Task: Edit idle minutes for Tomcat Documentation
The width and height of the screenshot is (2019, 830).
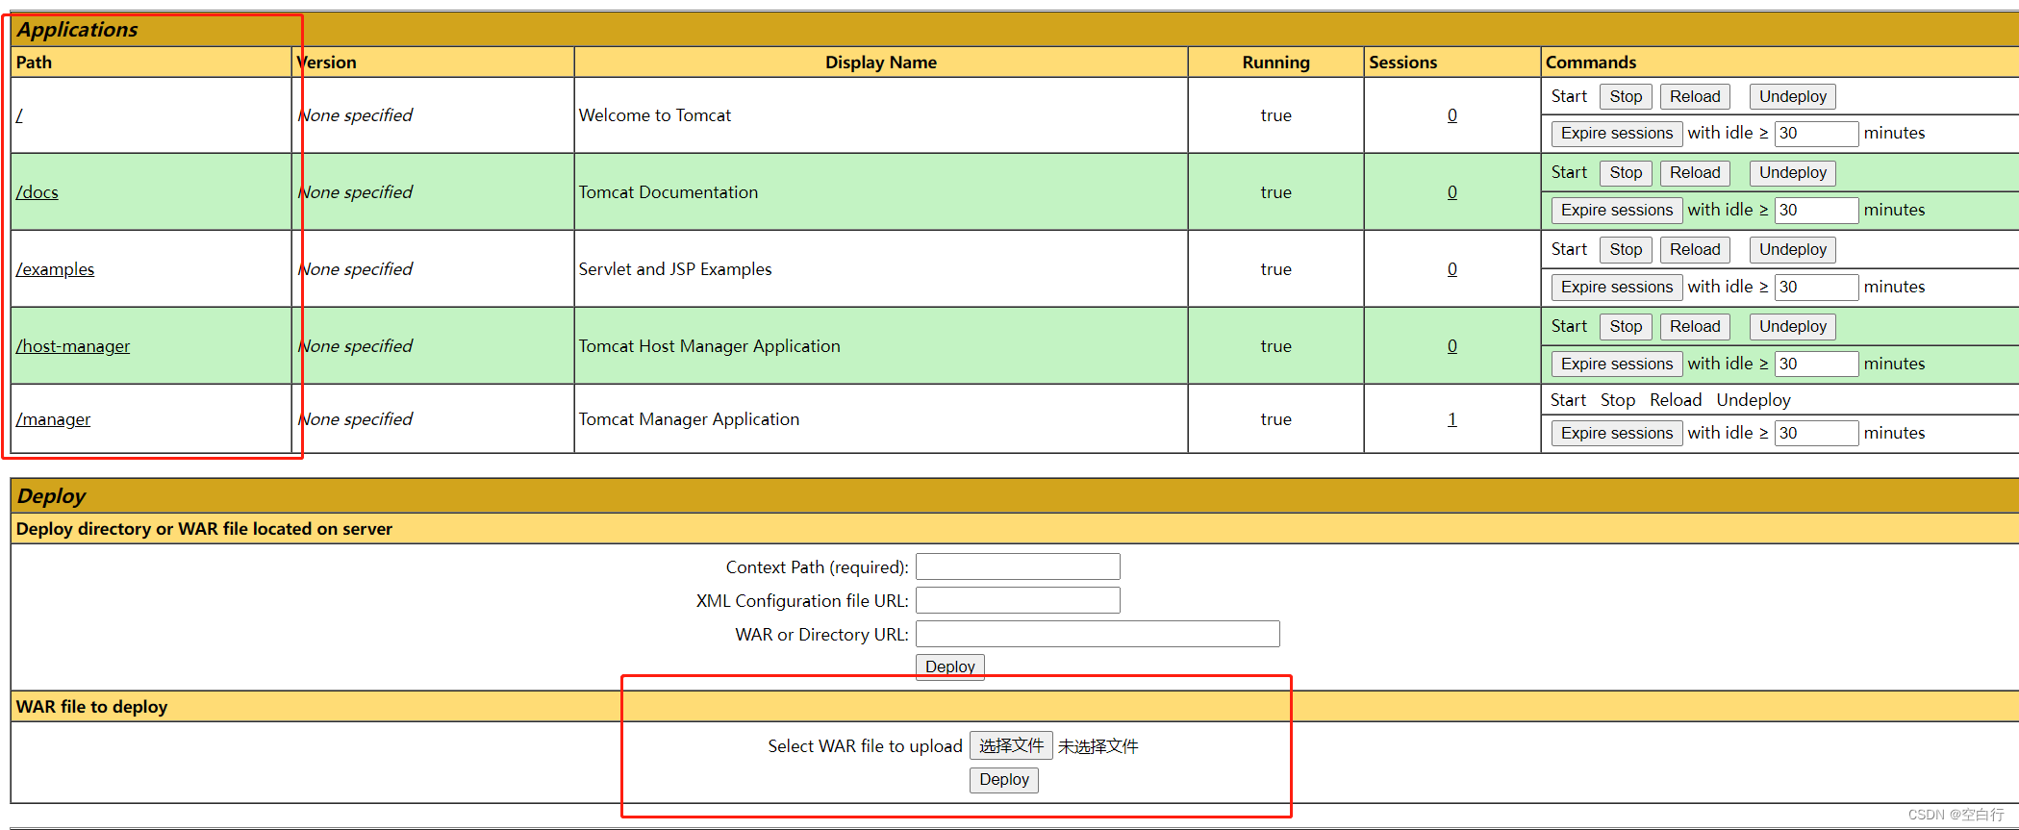Action: click(x=1816, y=210)
